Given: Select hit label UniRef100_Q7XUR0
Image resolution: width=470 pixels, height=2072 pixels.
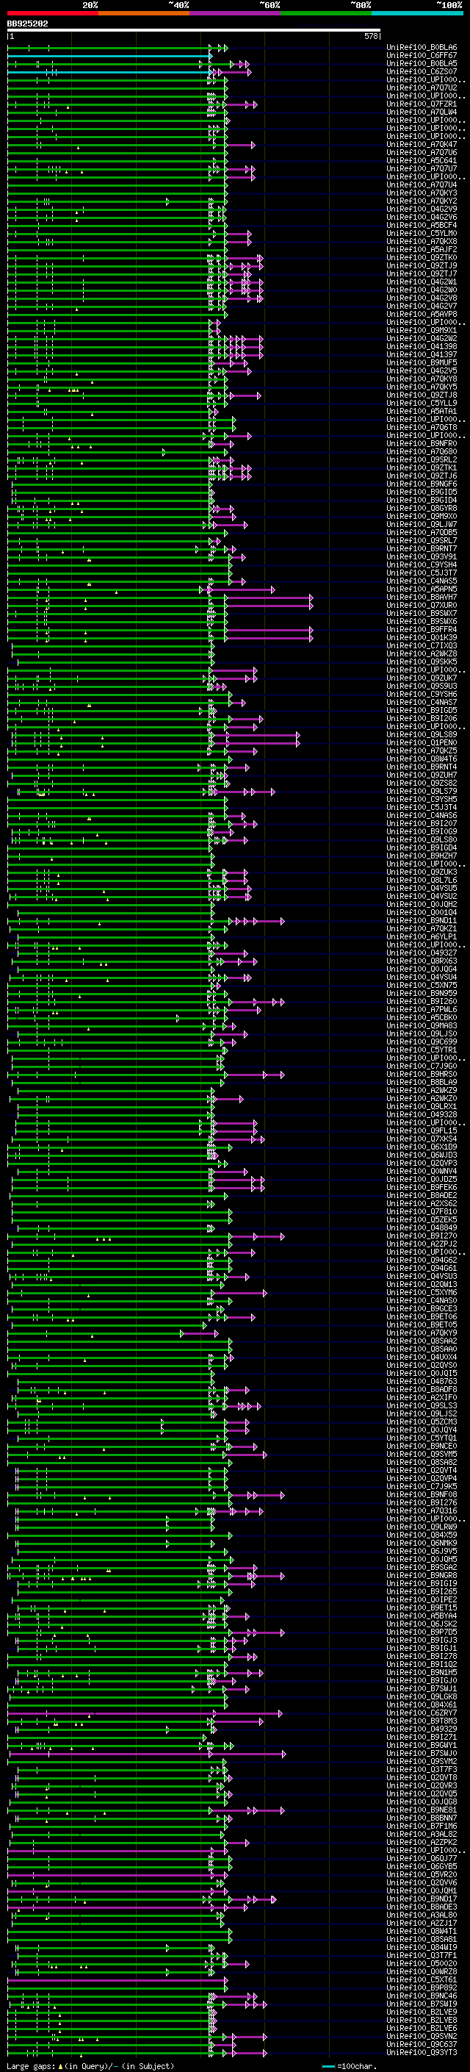Looking at the screenshot, I should point(422,605).
